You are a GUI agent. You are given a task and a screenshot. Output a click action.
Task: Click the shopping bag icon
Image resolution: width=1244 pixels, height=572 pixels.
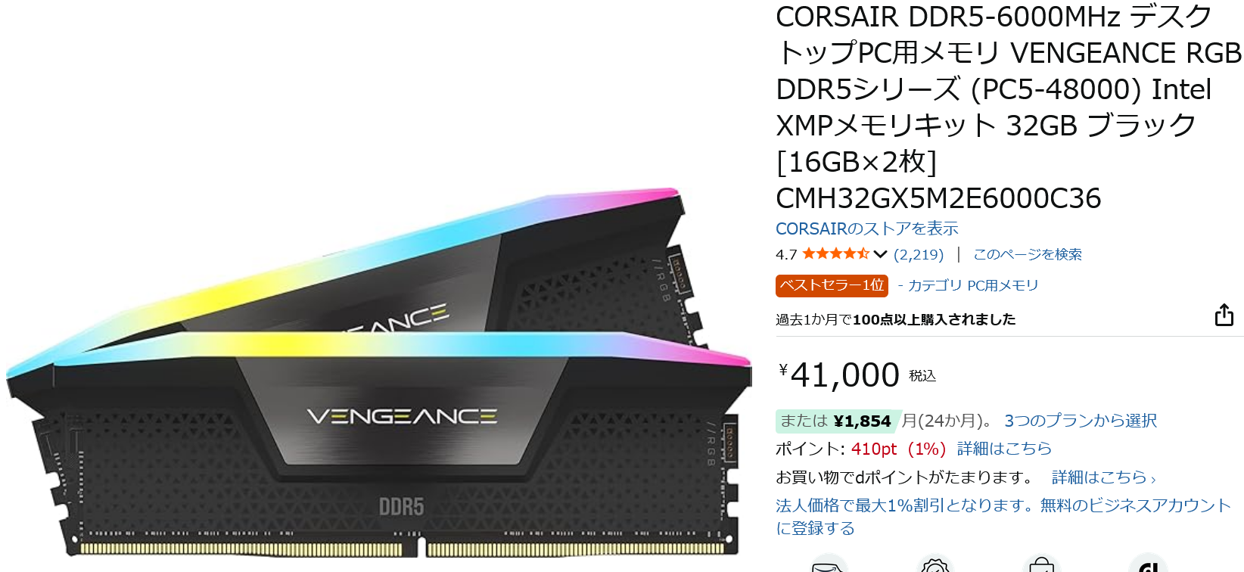click(x=1041, y=564)
